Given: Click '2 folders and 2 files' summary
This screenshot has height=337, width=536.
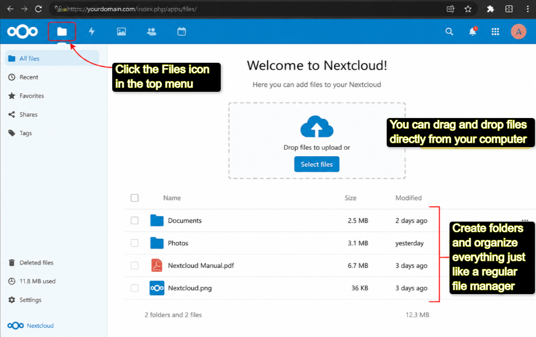Looking at the screenshot, I should (x=173, y=315).
